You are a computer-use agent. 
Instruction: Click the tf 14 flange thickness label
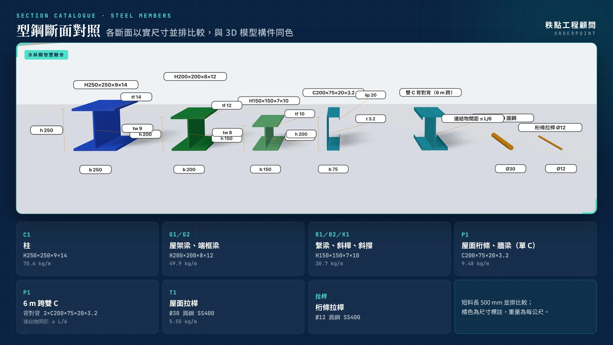coord(136,97)
